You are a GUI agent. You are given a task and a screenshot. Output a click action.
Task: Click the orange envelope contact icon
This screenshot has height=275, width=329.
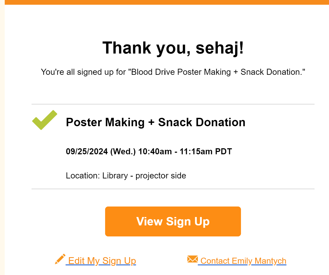coord(192,259)
